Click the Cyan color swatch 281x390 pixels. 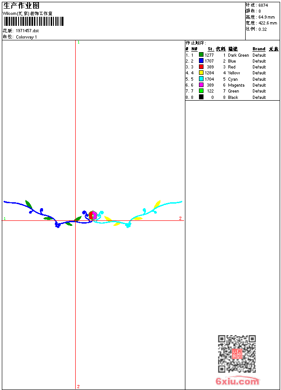pos(201,79)
